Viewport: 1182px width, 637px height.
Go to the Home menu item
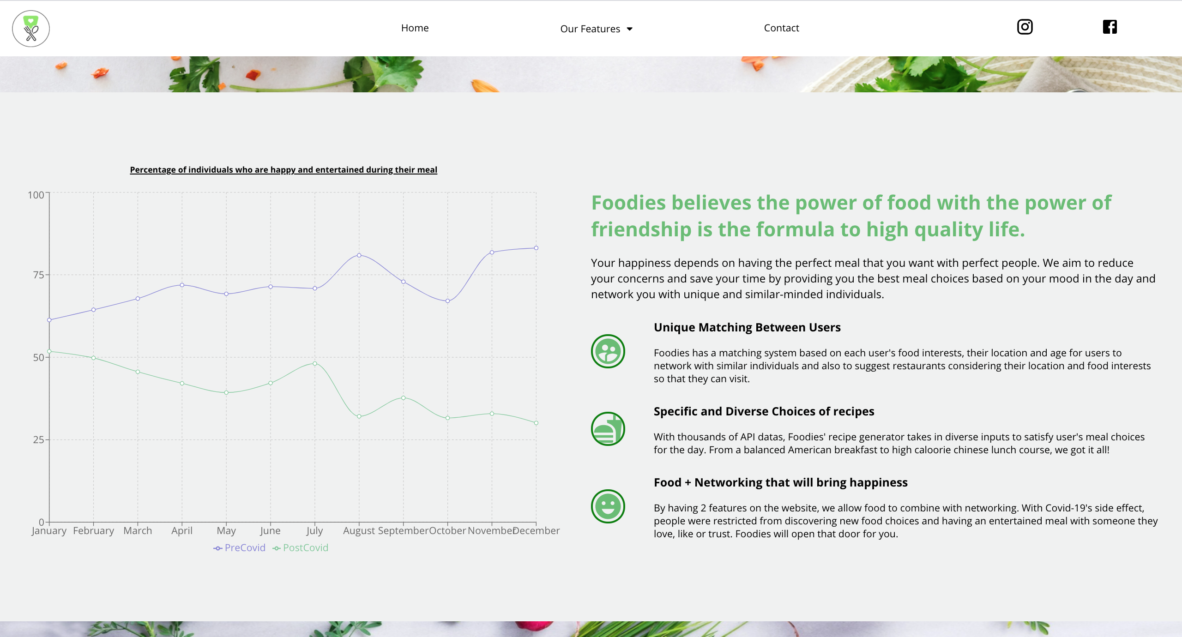coord(415,28)
